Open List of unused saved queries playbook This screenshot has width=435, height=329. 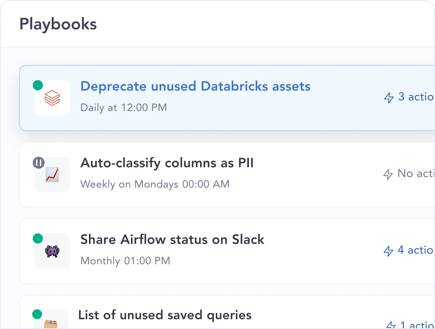pos(165,315)
